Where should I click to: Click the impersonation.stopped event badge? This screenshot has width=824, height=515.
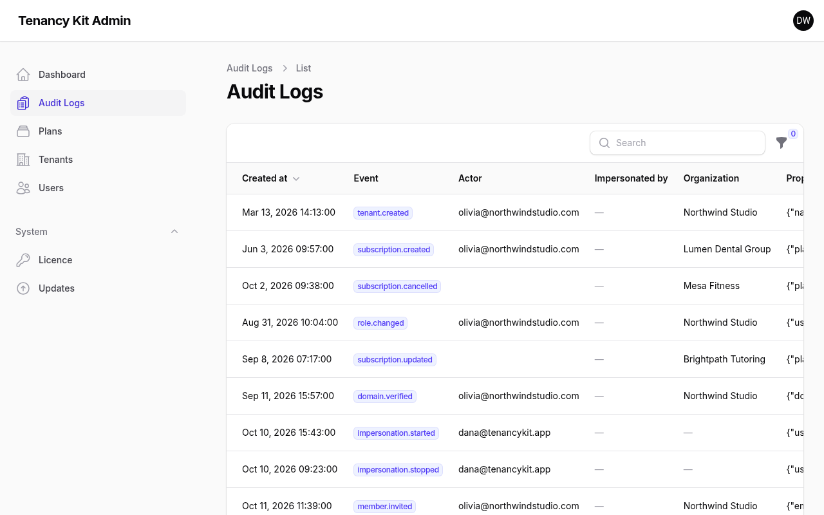point(398,470)
